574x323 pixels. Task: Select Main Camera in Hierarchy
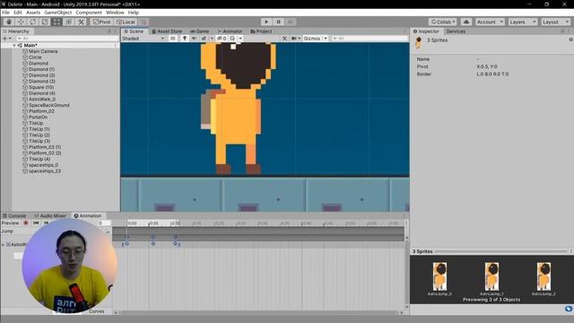(x=43, y=51)
